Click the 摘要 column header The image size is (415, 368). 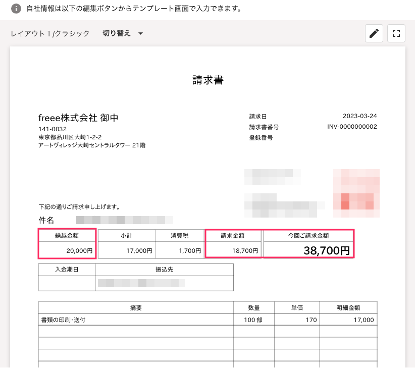coord(136,307)
